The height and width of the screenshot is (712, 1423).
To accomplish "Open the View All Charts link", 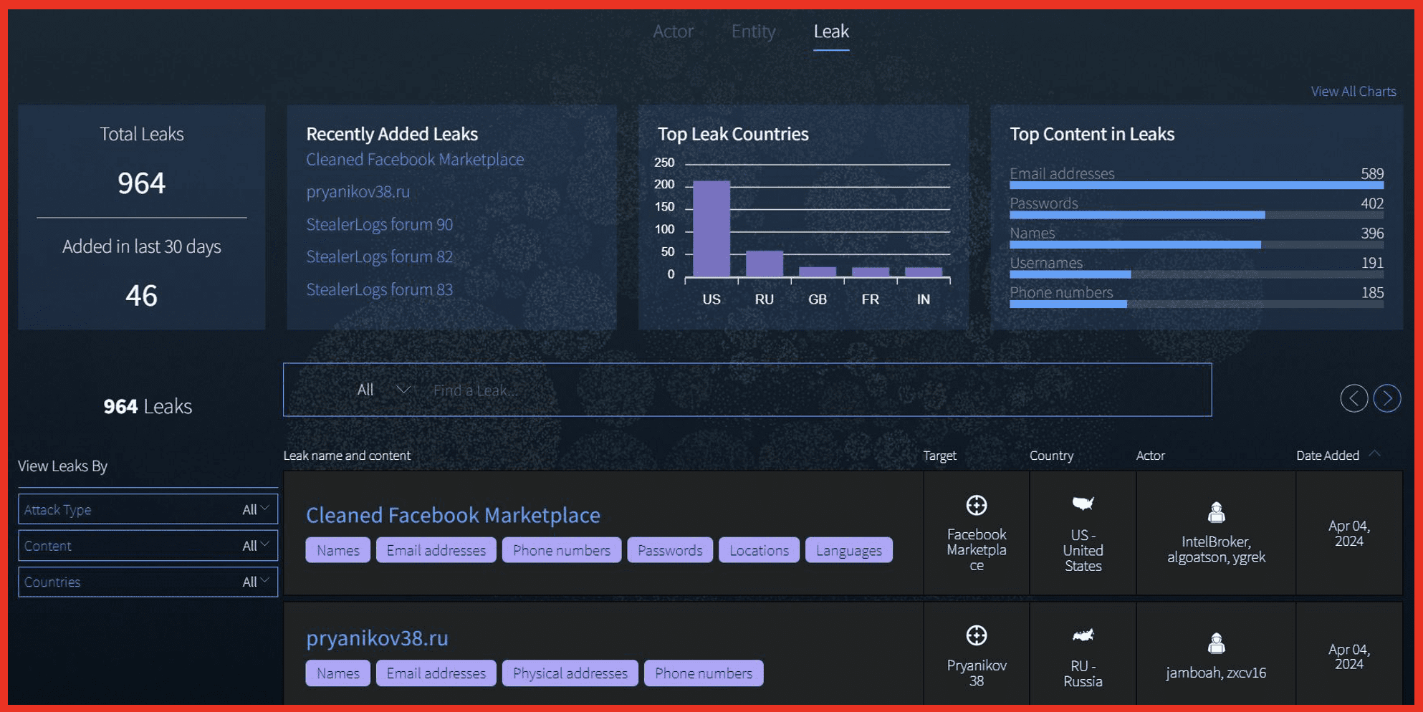I will tap(1353, 91).
